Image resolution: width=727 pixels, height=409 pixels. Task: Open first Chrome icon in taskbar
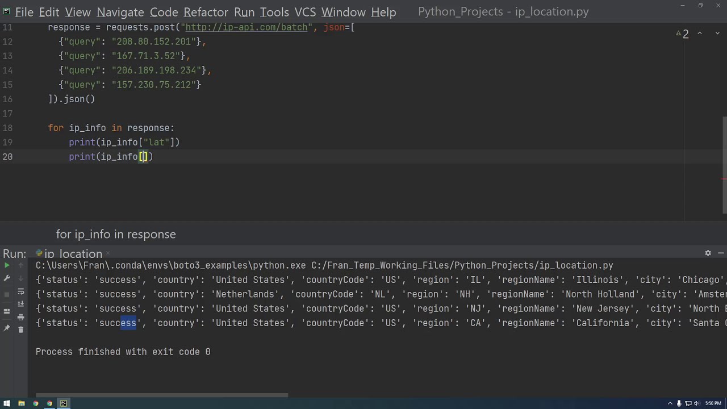pos(36,403)
